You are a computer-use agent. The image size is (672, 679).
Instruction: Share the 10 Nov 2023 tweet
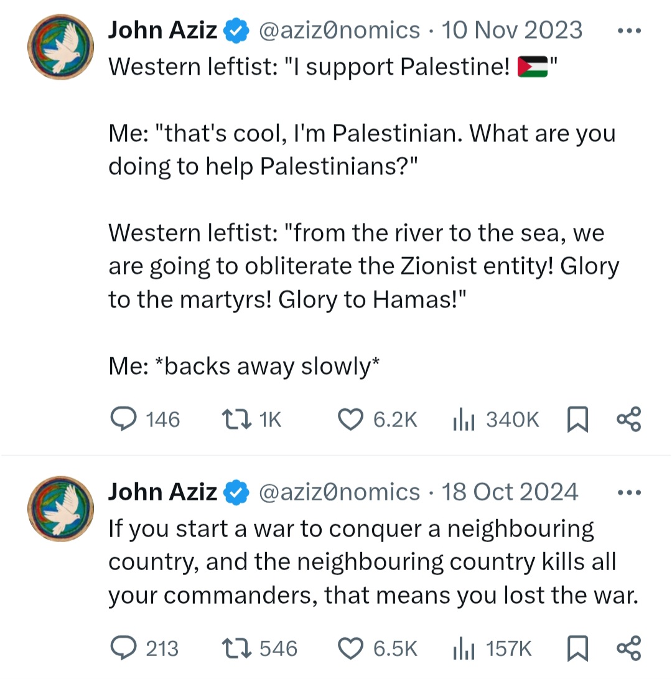pyautogui.click(x=628, y=419)
